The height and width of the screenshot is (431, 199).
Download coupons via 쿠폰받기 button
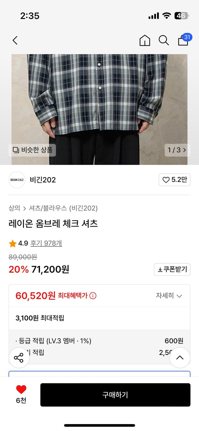[172, 269]
